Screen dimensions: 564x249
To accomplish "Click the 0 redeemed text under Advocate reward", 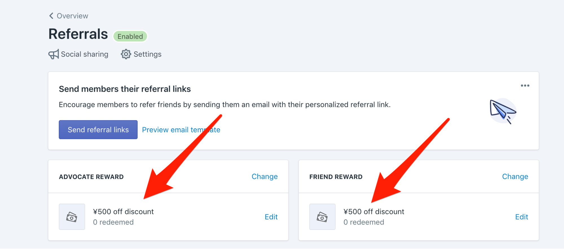I will pos(113,222).
